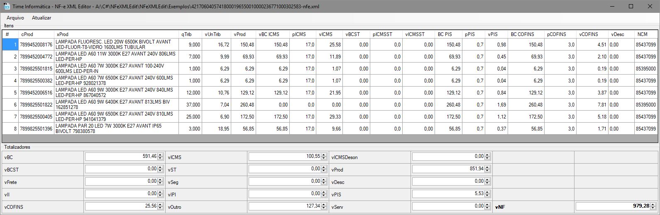
Task: Click the vICMS column header
Action: pos(330,34)
